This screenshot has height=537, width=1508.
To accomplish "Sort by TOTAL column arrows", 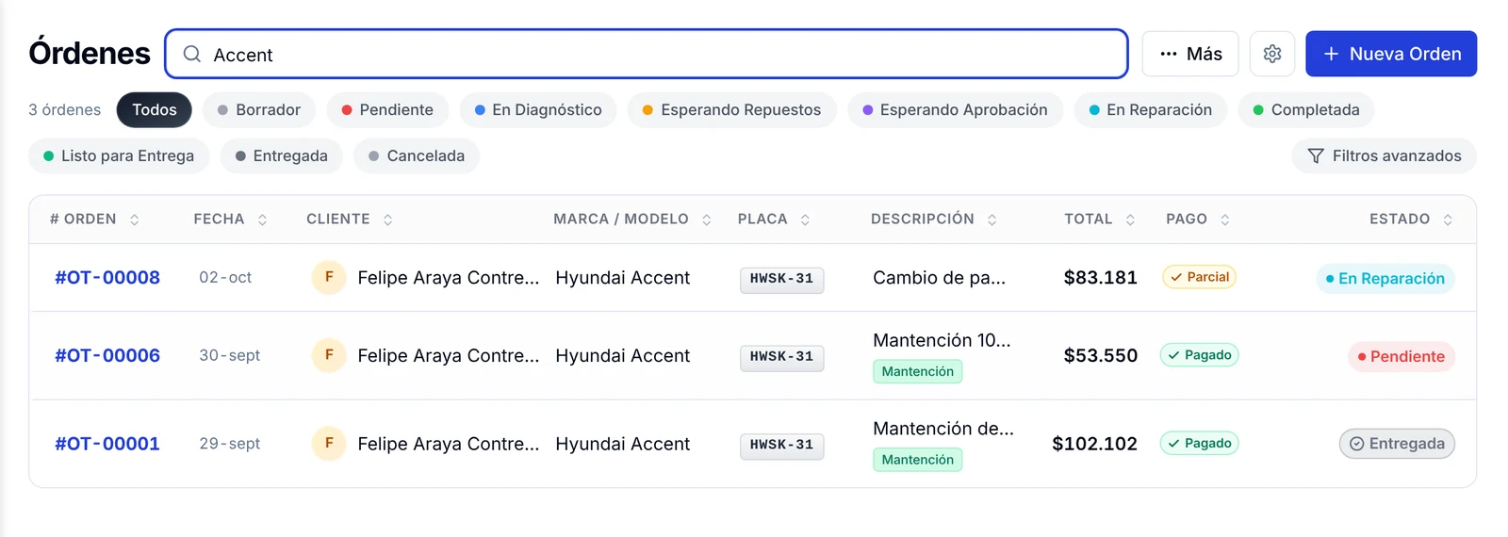I will coord(1130,220).
